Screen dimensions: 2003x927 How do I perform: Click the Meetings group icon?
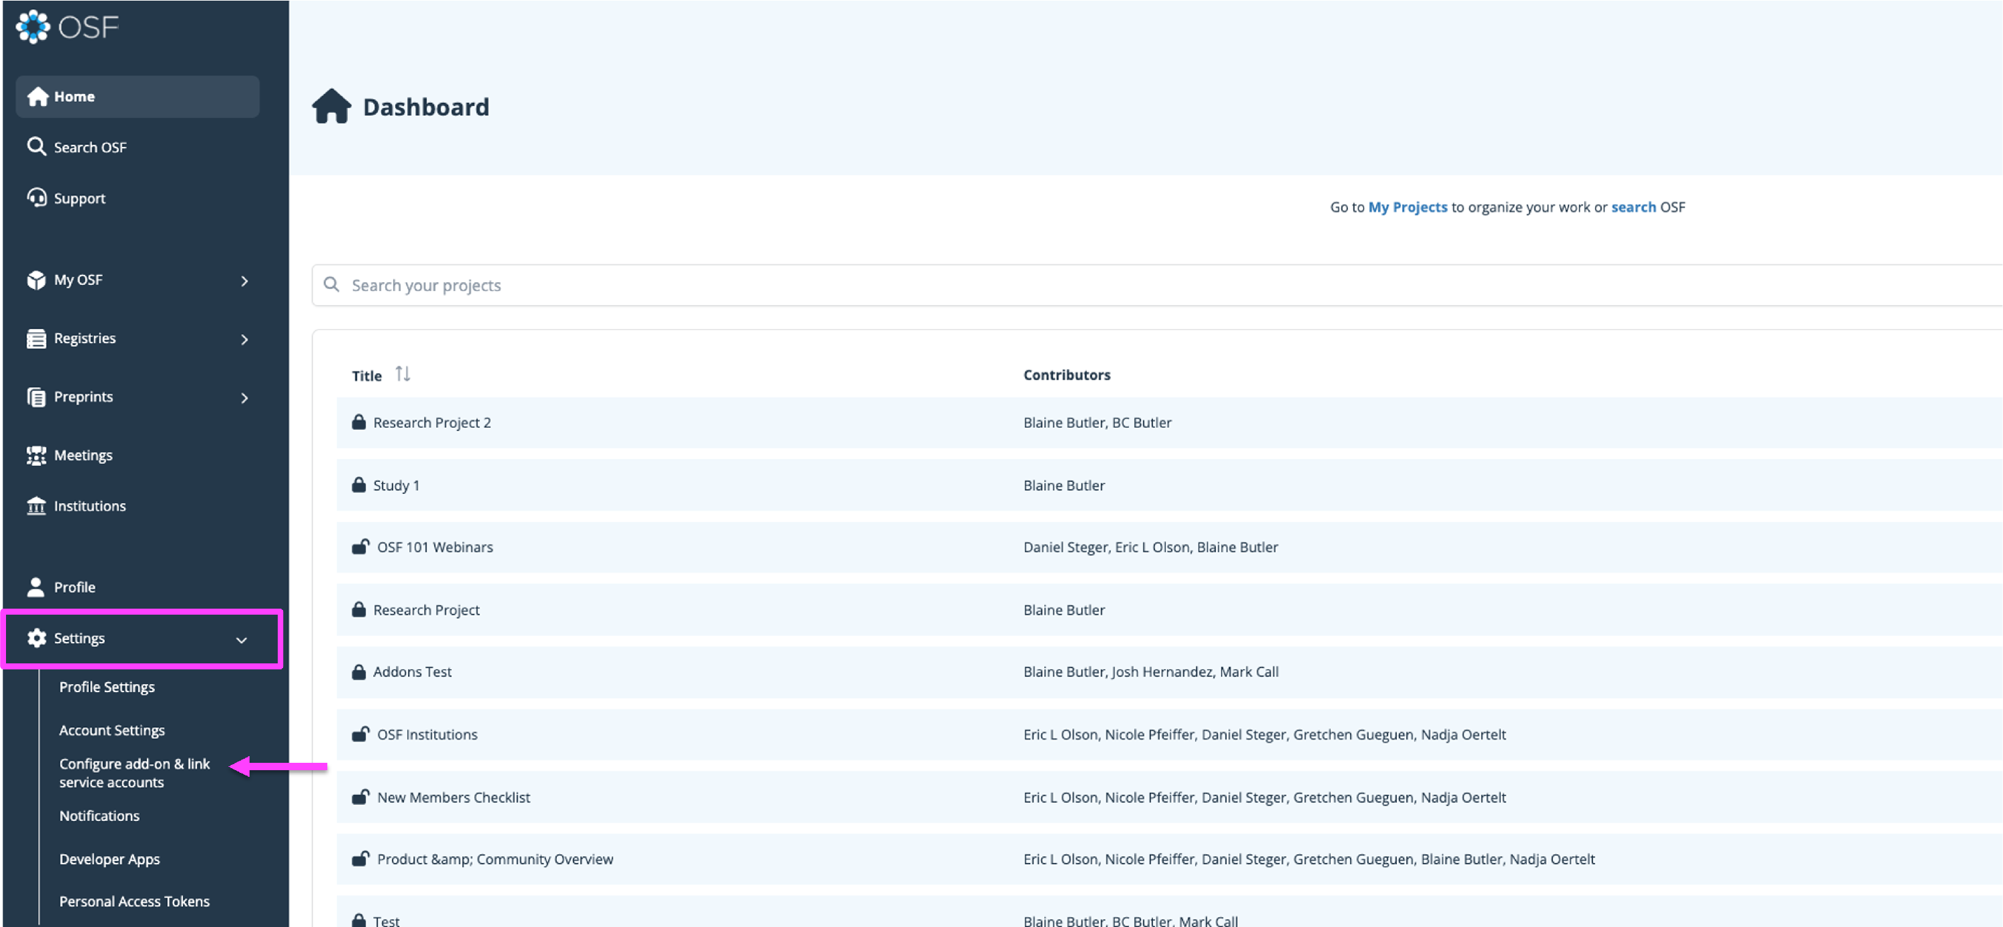click(36, 455)
